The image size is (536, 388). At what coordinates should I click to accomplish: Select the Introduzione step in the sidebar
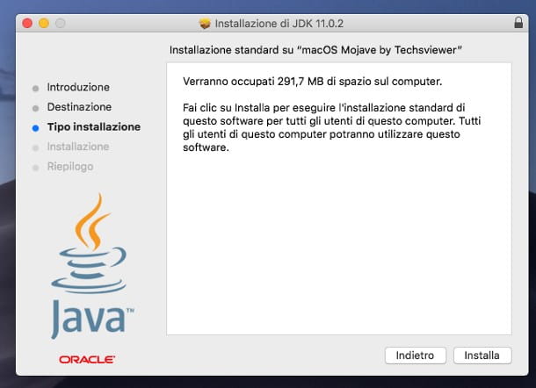78,88
